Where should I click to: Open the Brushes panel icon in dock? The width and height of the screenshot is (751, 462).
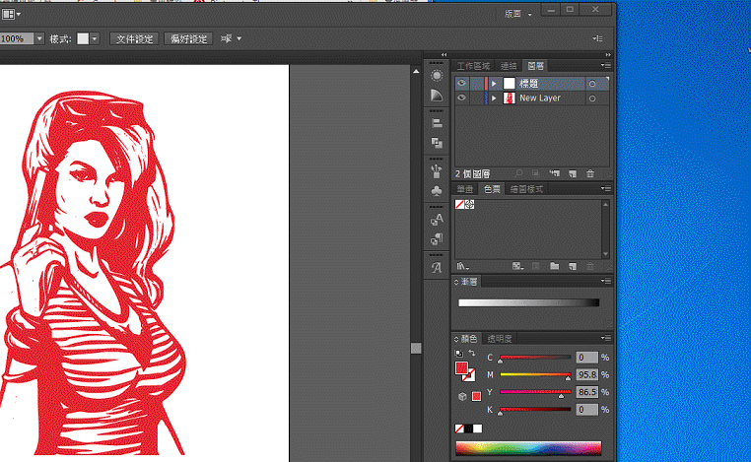click(x=437, y=171)
